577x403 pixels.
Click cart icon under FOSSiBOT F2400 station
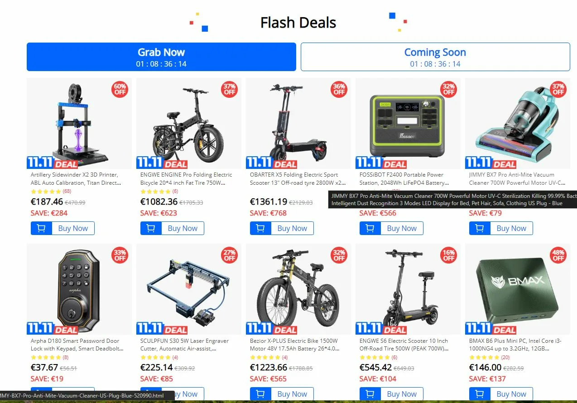click(x=370, y=228)
